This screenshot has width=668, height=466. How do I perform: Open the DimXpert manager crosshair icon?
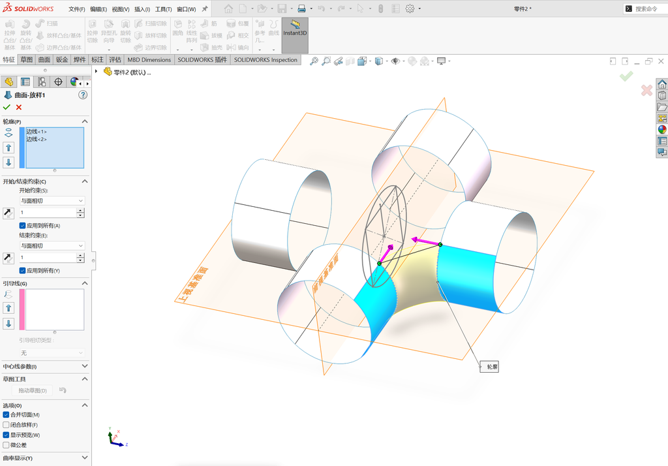tap(58, 82)
